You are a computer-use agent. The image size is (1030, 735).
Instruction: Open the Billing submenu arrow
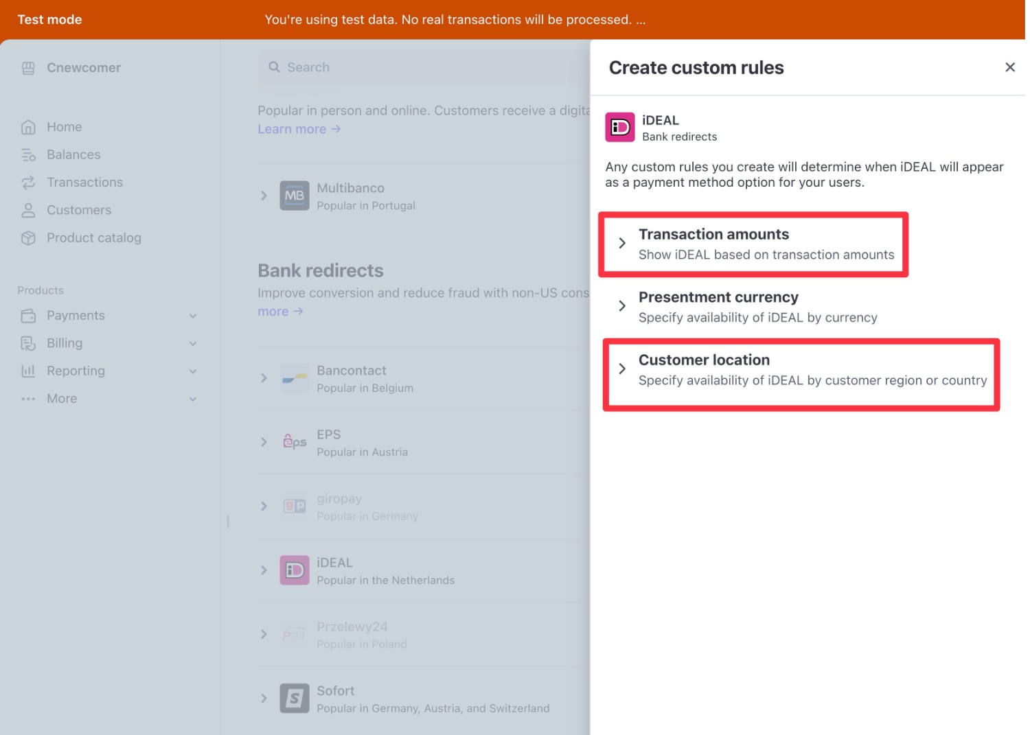tap(193, 344)
